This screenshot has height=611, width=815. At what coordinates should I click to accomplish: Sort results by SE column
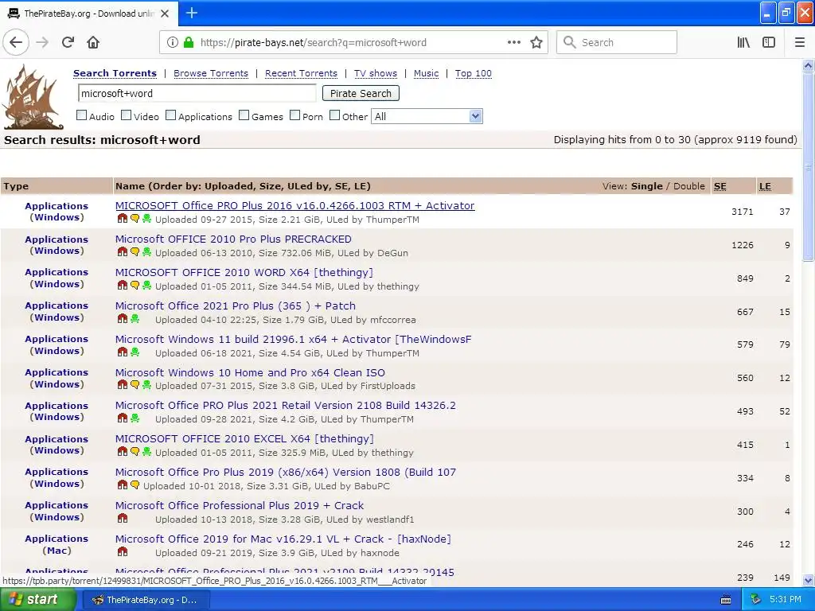pyautogui.click(x=719, y=186)
